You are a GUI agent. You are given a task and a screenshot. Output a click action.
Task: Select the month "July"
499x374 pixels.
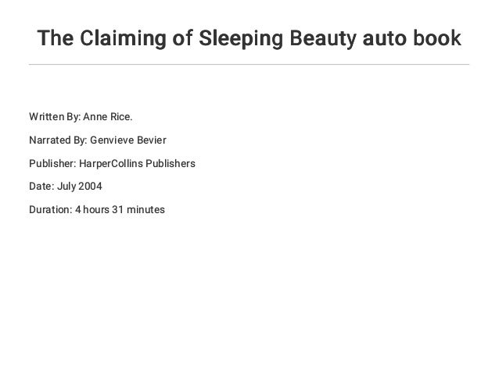(x=66, y=187)
